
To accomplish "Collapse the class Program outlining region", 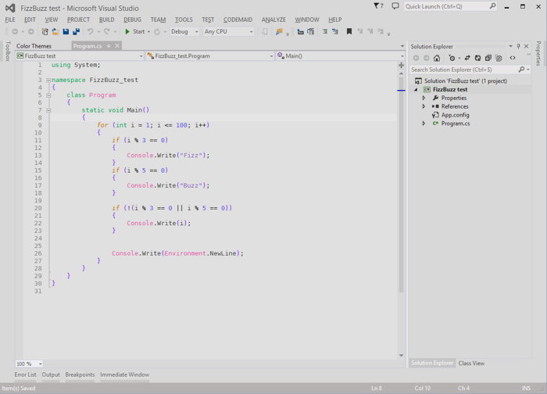I will pos(48,95).
